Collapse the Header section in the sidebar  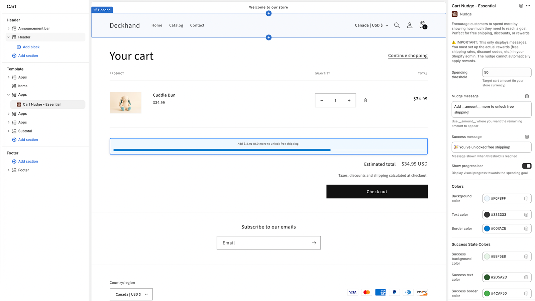8,37
